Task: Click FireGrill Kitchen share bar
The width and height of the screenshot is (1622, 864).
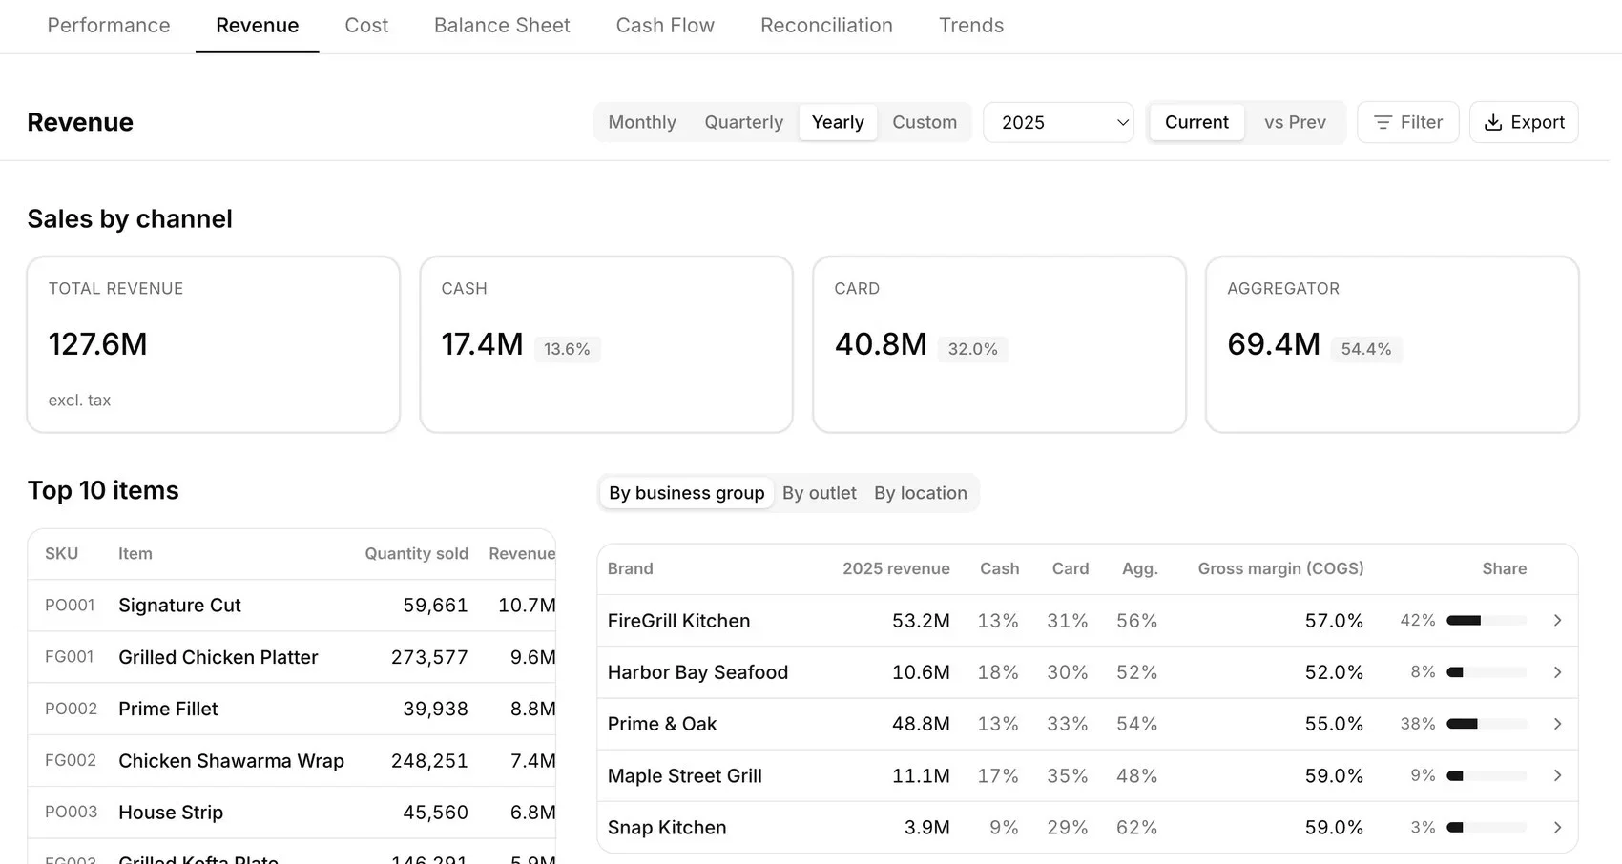Action: 1487,621
